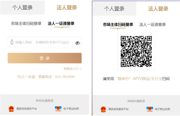Open the 原登录入口 link

point(72,69)
